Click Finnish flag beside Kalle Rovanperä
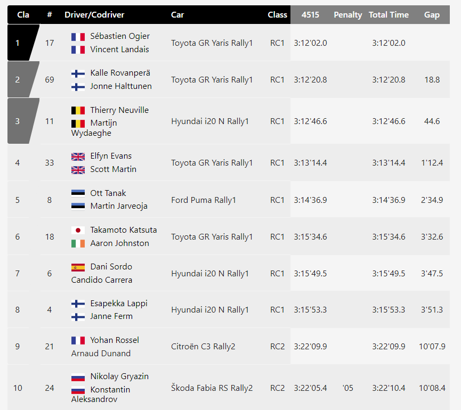Screen dimensions: 461x410 point(78,73)
